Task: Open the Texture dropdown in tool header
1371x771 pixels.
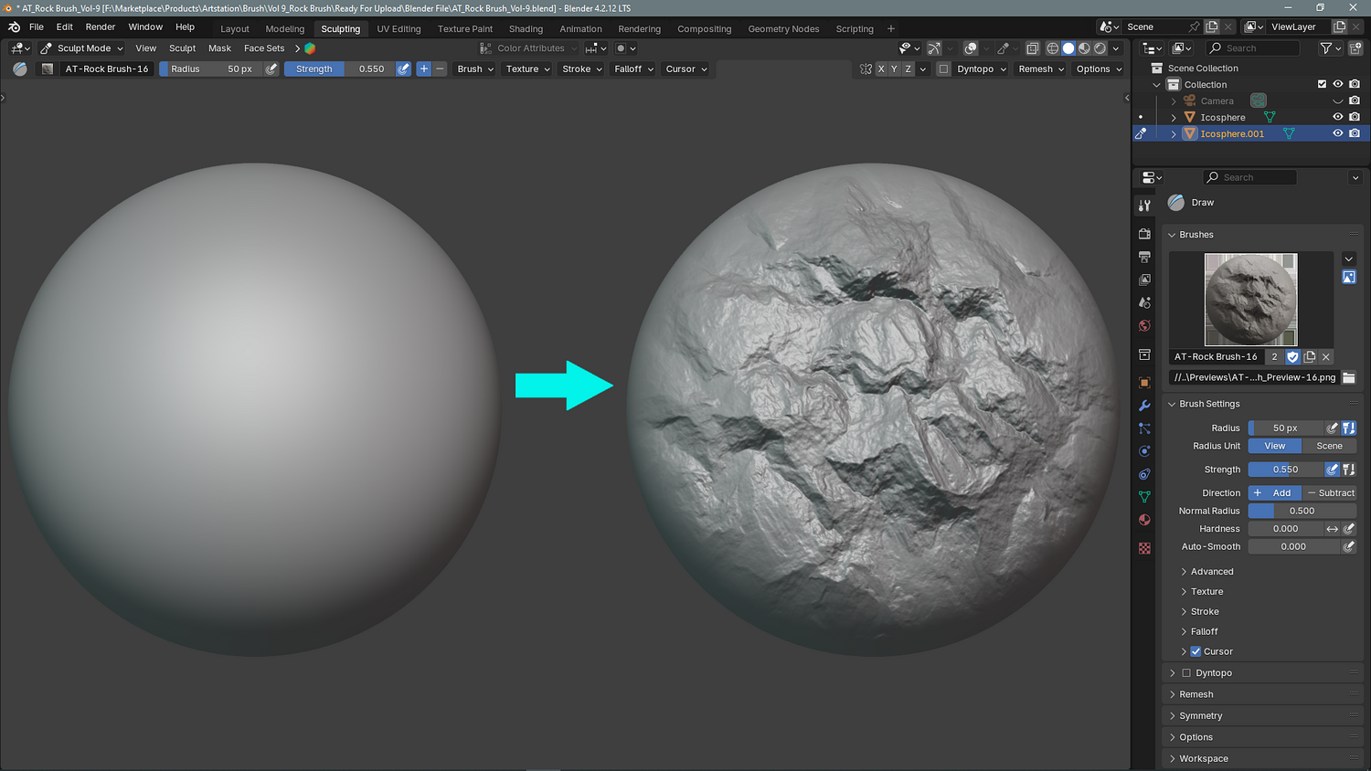Action: 528,69
